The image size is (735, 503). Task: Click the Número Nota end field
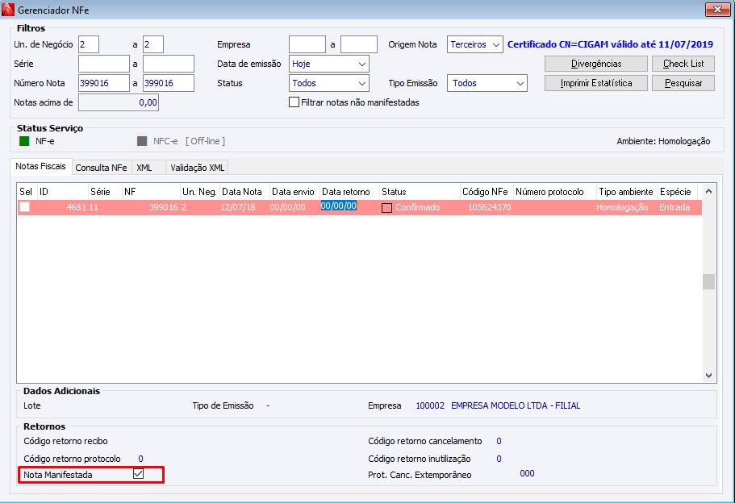point(169,83)
